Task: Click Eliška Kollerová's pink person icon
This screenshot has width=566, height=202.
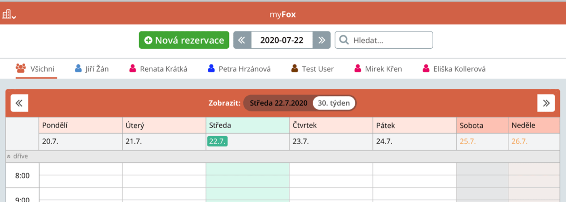Action: pos(426,68)
